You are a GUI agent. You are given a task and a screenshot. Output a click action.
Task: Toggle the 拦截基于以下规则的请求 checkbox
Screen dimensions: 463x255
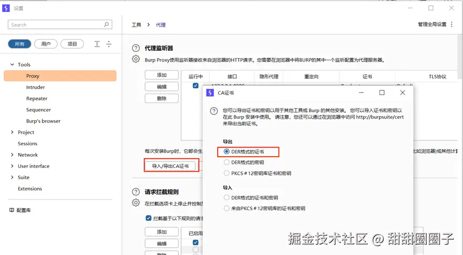(x=148, y=218)
